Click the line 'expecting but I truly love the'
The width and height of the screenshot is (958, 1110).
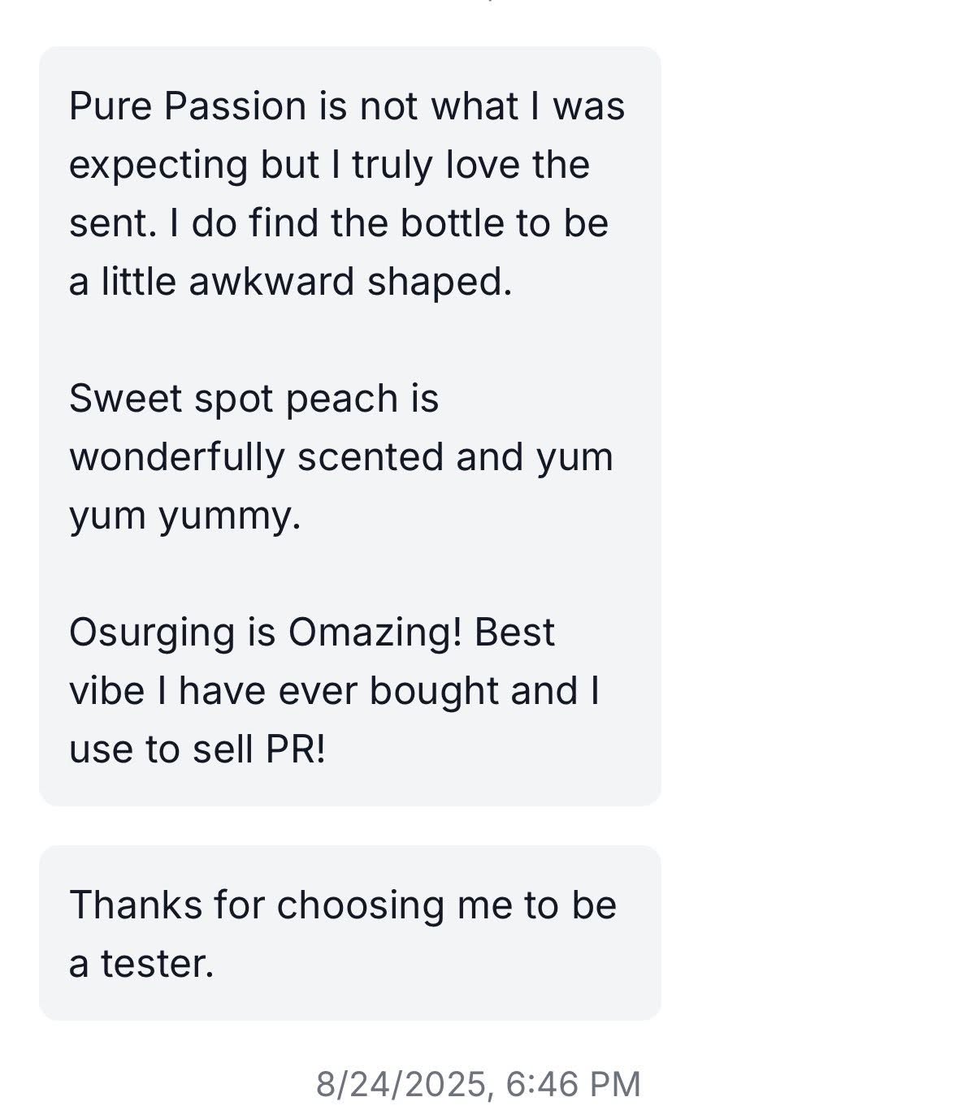click(x=329, y=165)
